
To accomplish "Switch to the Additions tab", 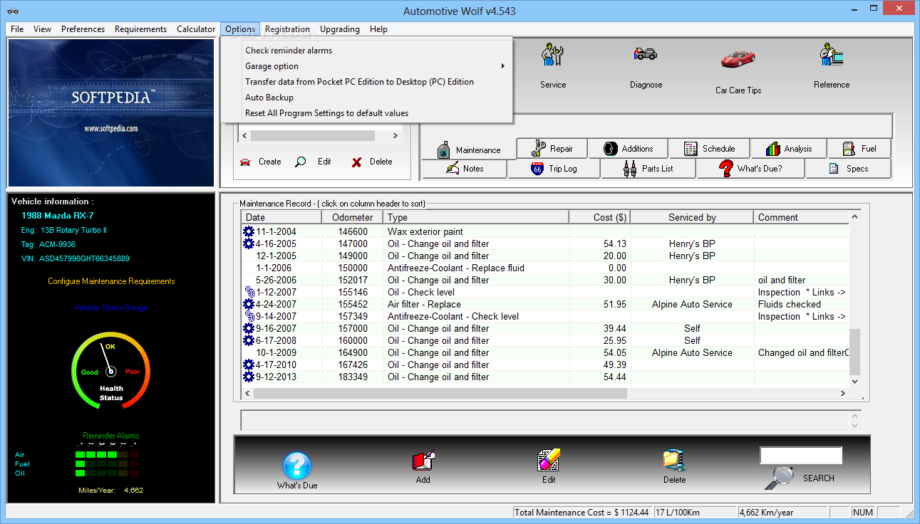I will (x=628, y=148).
